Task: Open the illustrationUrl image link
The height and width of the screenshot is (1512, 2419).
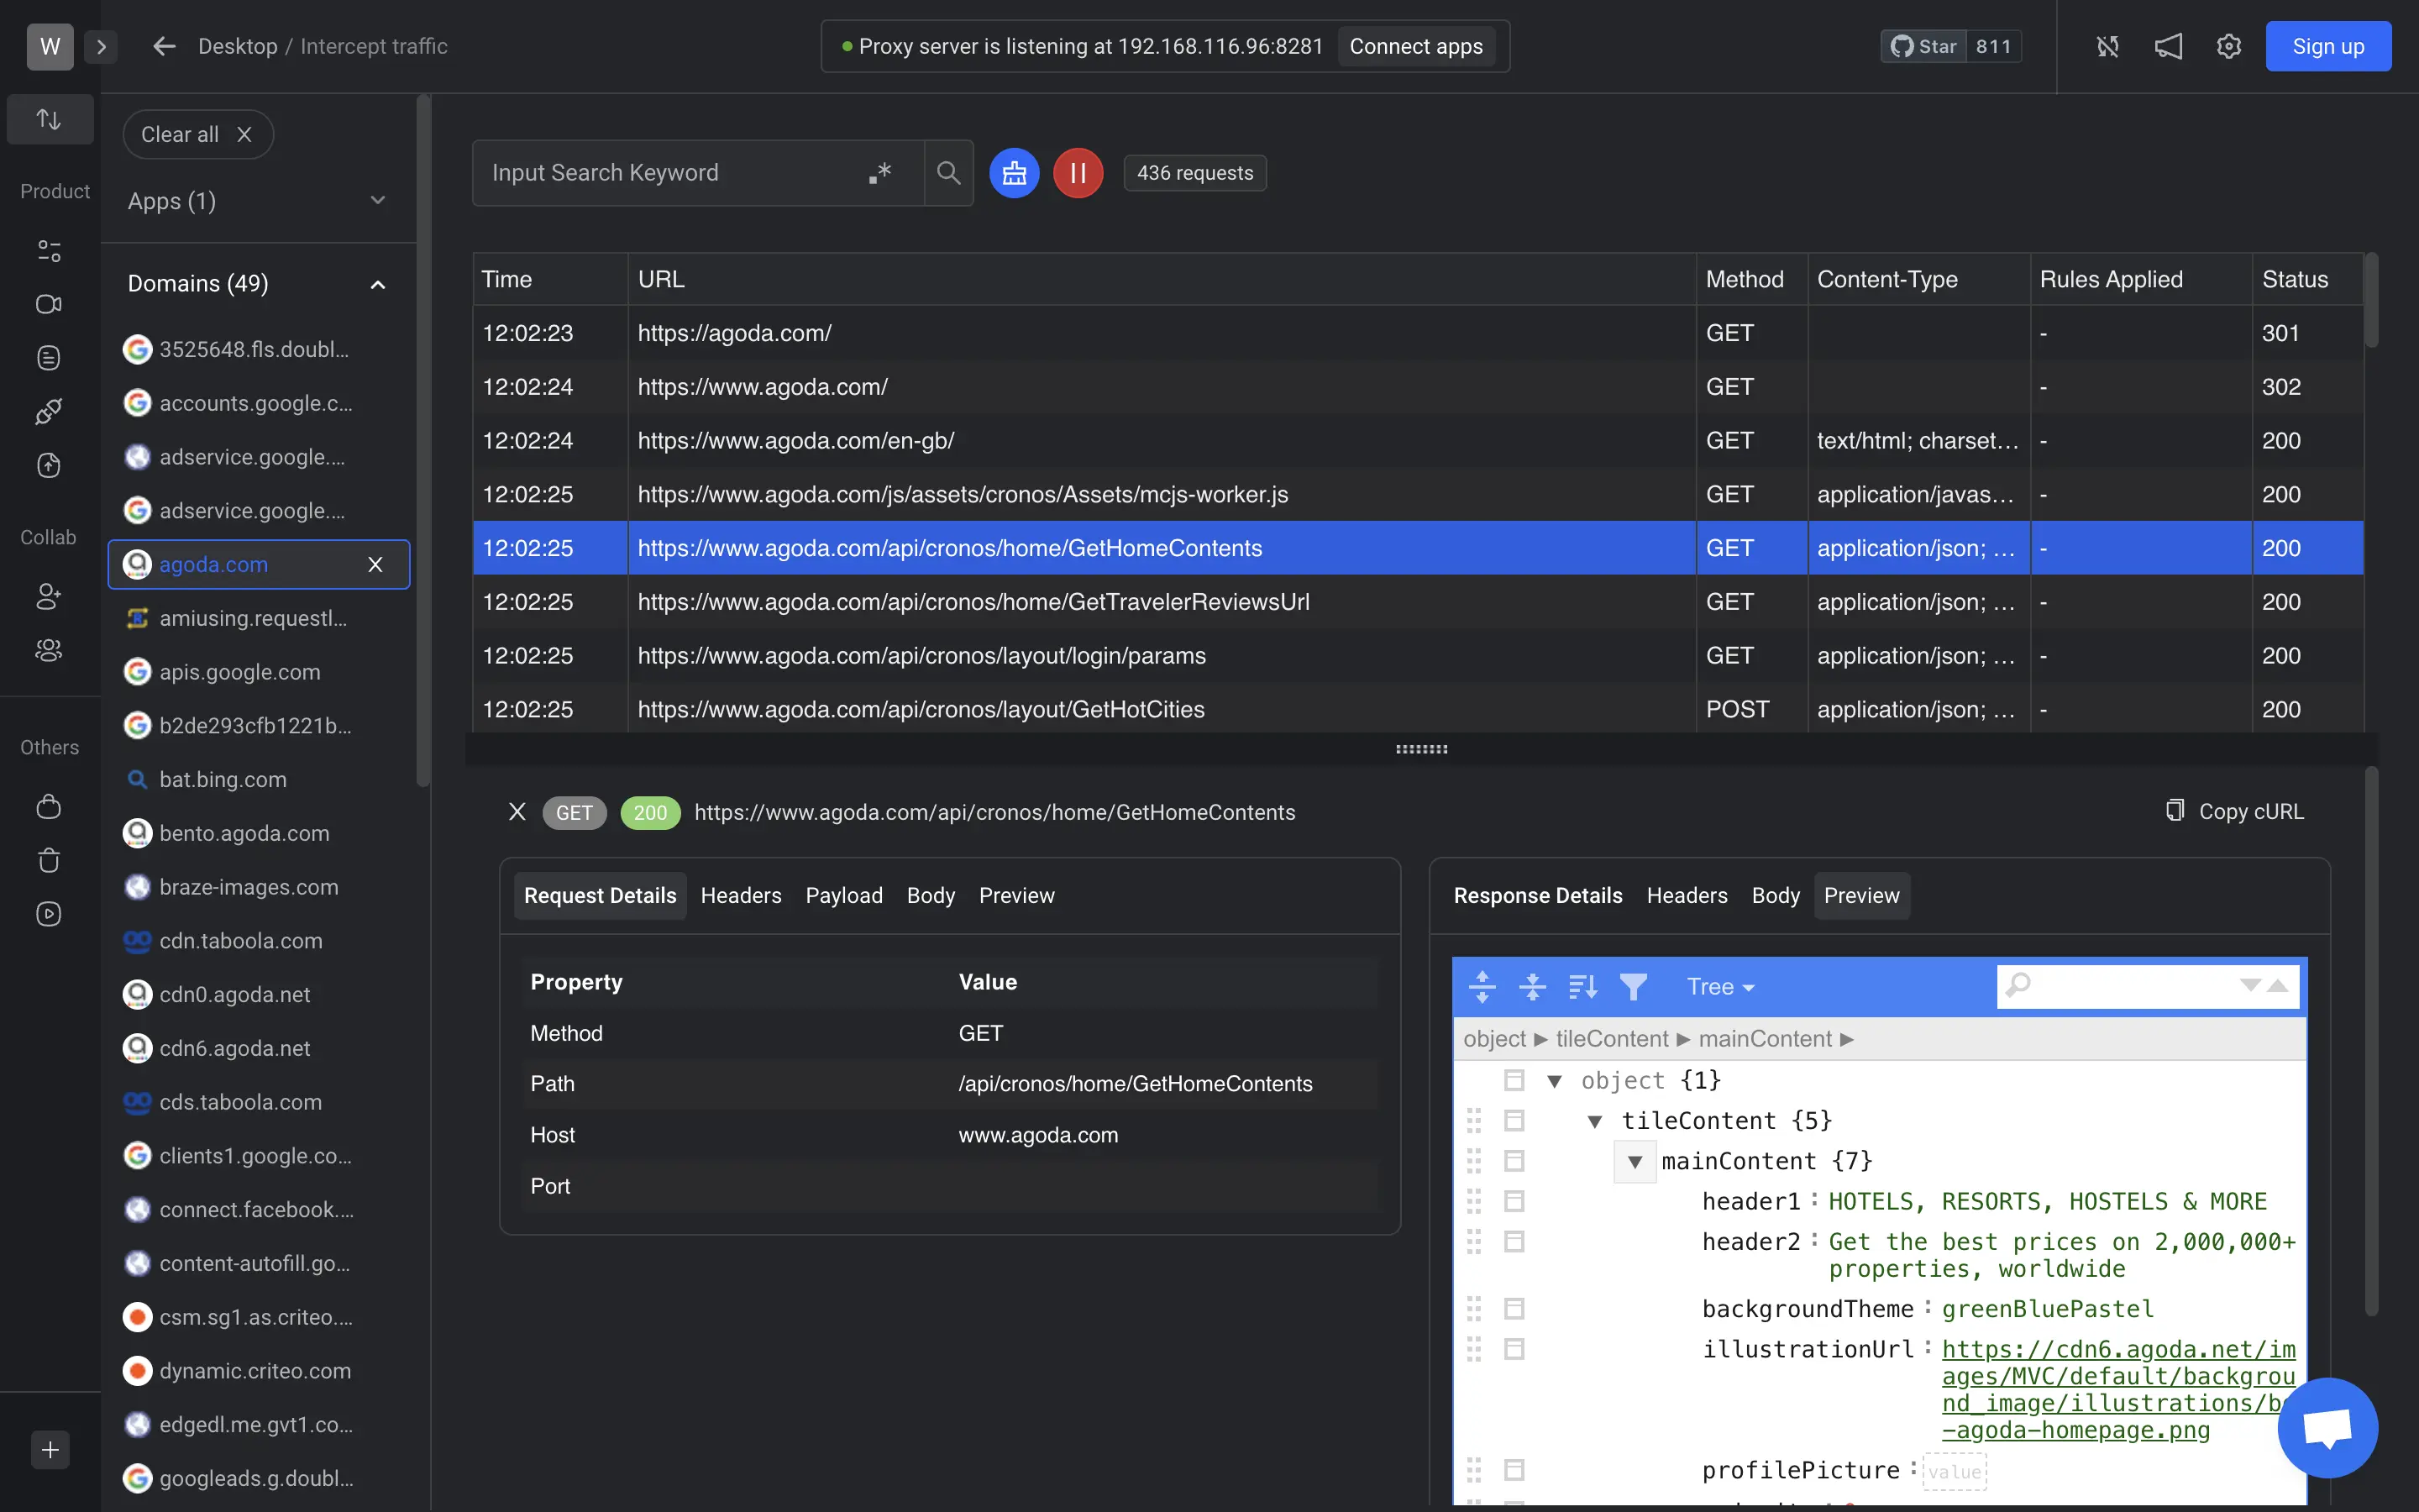Action: click(x=2118, y=1390)
